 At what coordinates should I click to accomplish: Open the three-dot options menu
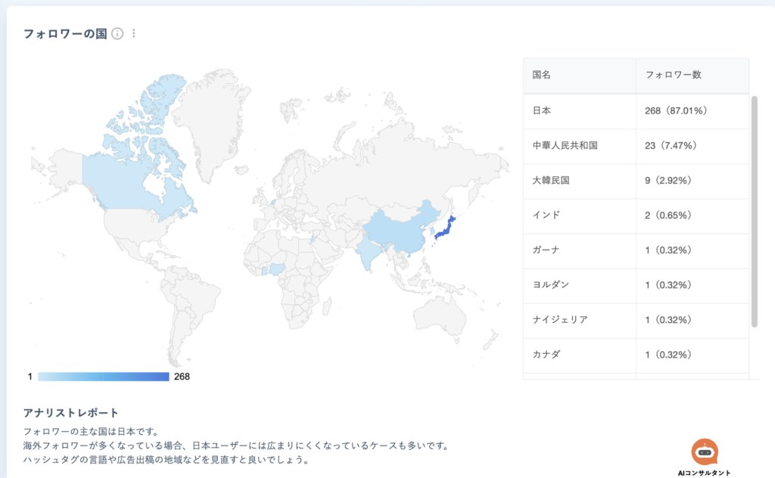pyautogui.click(x=134, y=33)
